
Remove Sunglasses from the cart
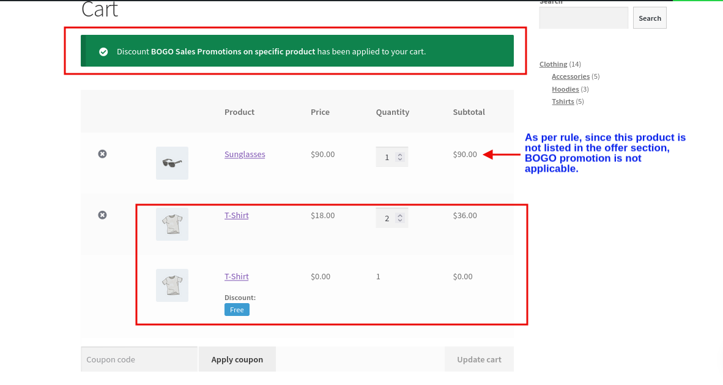102,154
